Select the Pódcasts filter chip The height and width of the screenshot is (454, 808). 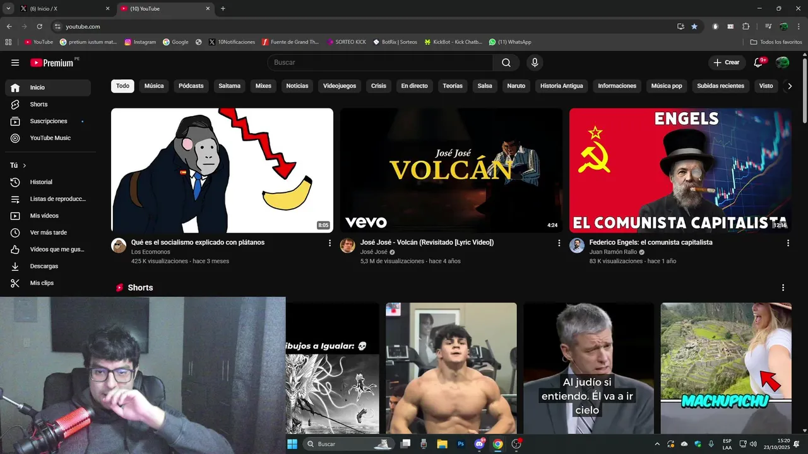pyautogui.click(x=191, y=86)
